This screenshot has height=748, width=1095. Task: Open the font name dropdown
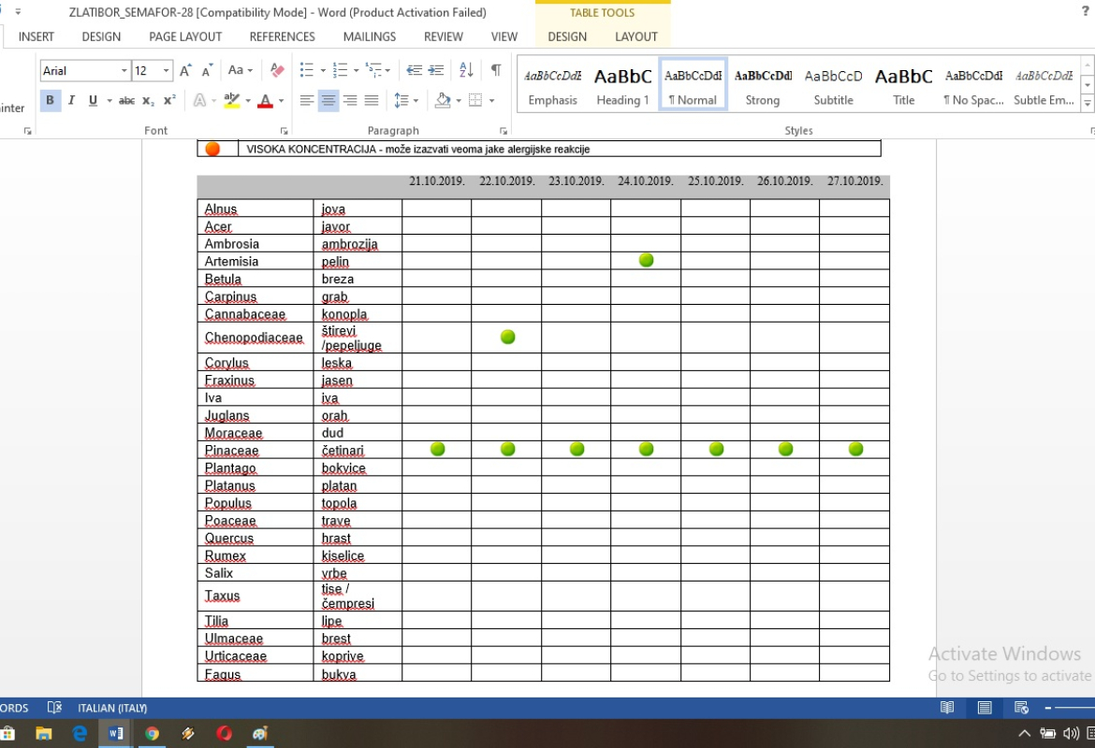pyautogui.click(x=124, y=71)
